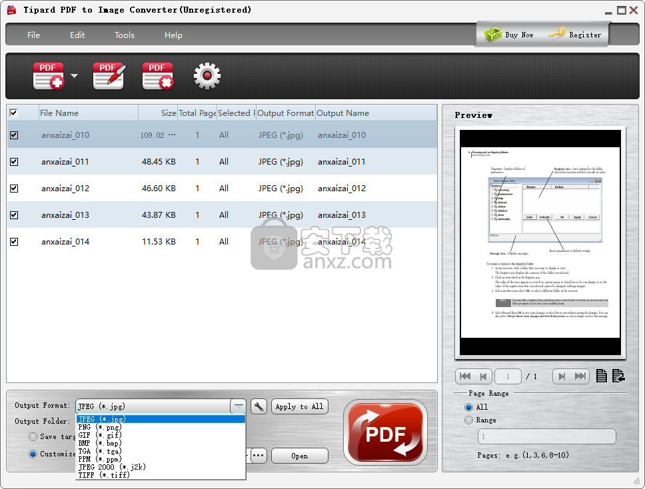
Task: Click the browse folder ellipsis button
Action: click(259, 456)
